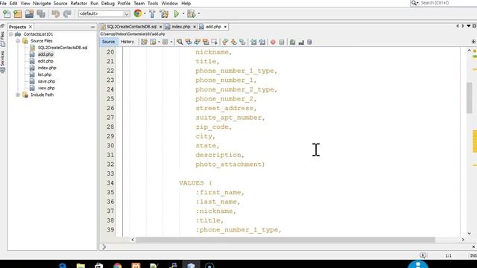Click the File Explorer taskbar icon

[x=80, y=265]
